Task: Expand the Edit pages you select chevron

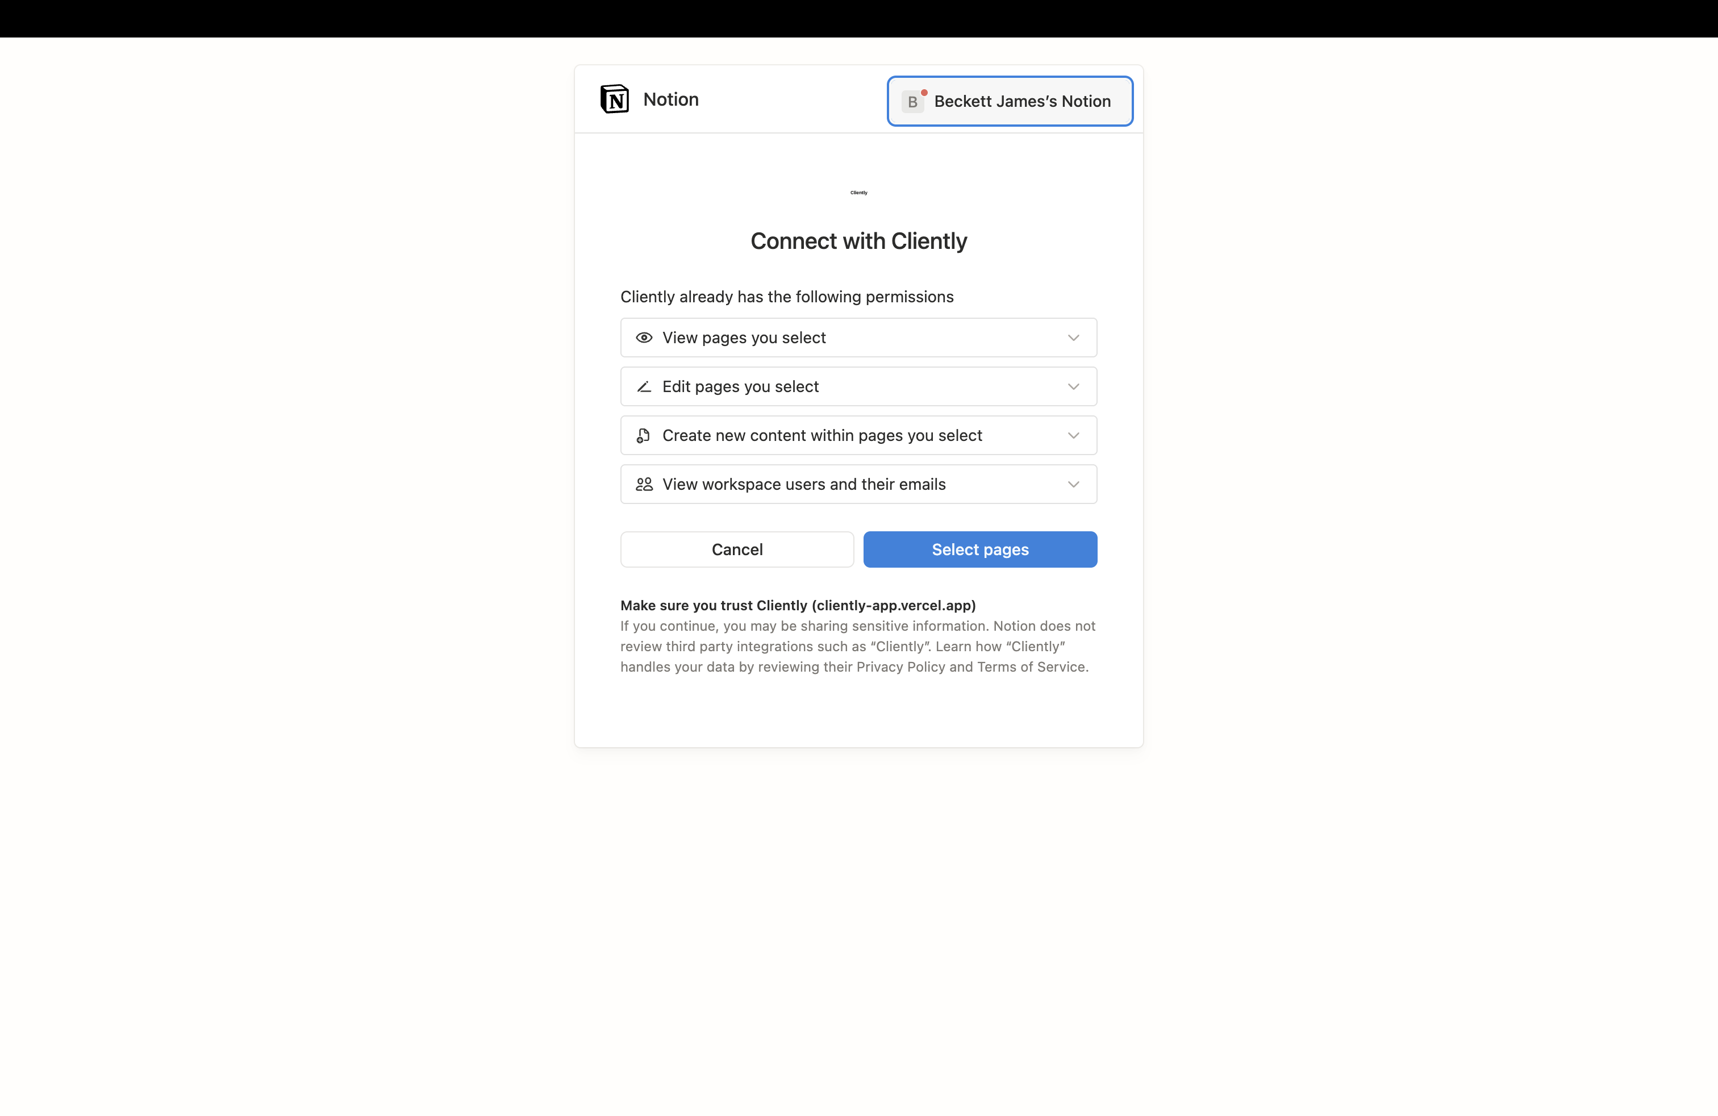Action: pyautogui.click(x=1073, y=387)
